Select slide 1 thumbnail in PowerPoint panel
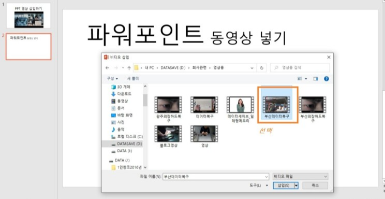The image size is (385, 199). tap(28, 16)
